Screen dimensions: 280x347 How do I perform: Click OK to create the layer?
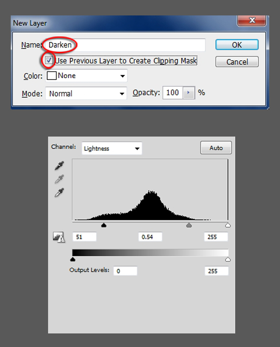[x=237, y=44]
